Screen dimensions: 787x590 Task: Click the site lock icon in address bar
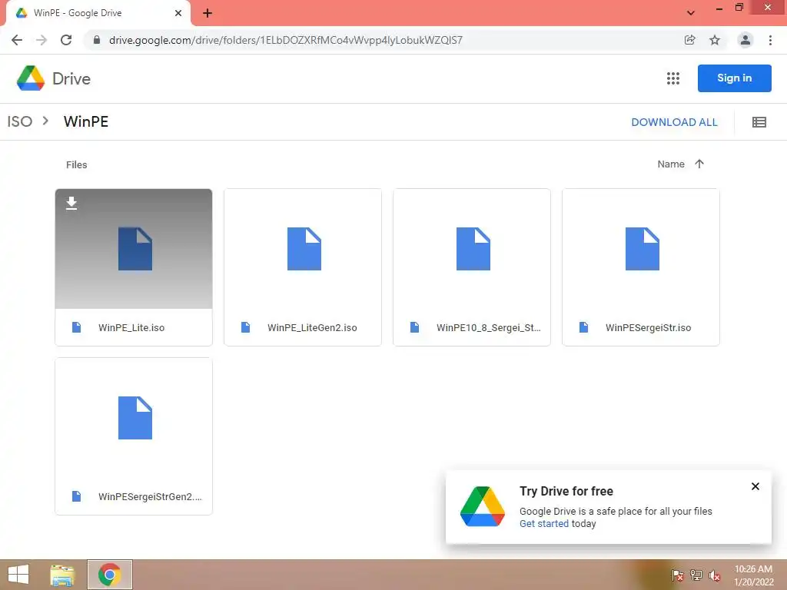click(97, 40)
